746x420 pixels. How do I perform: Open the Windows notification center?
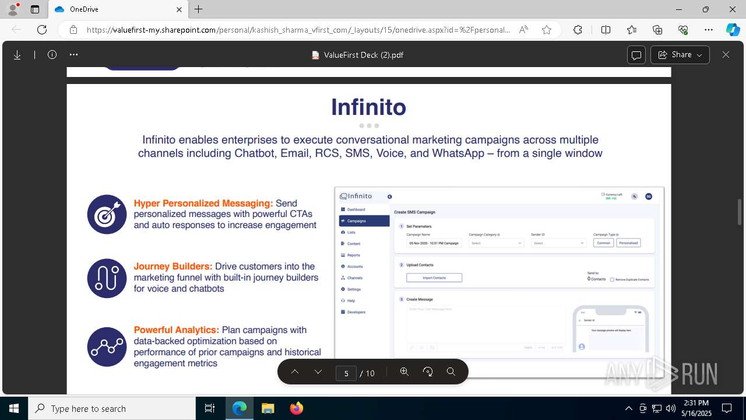point(727,408)
